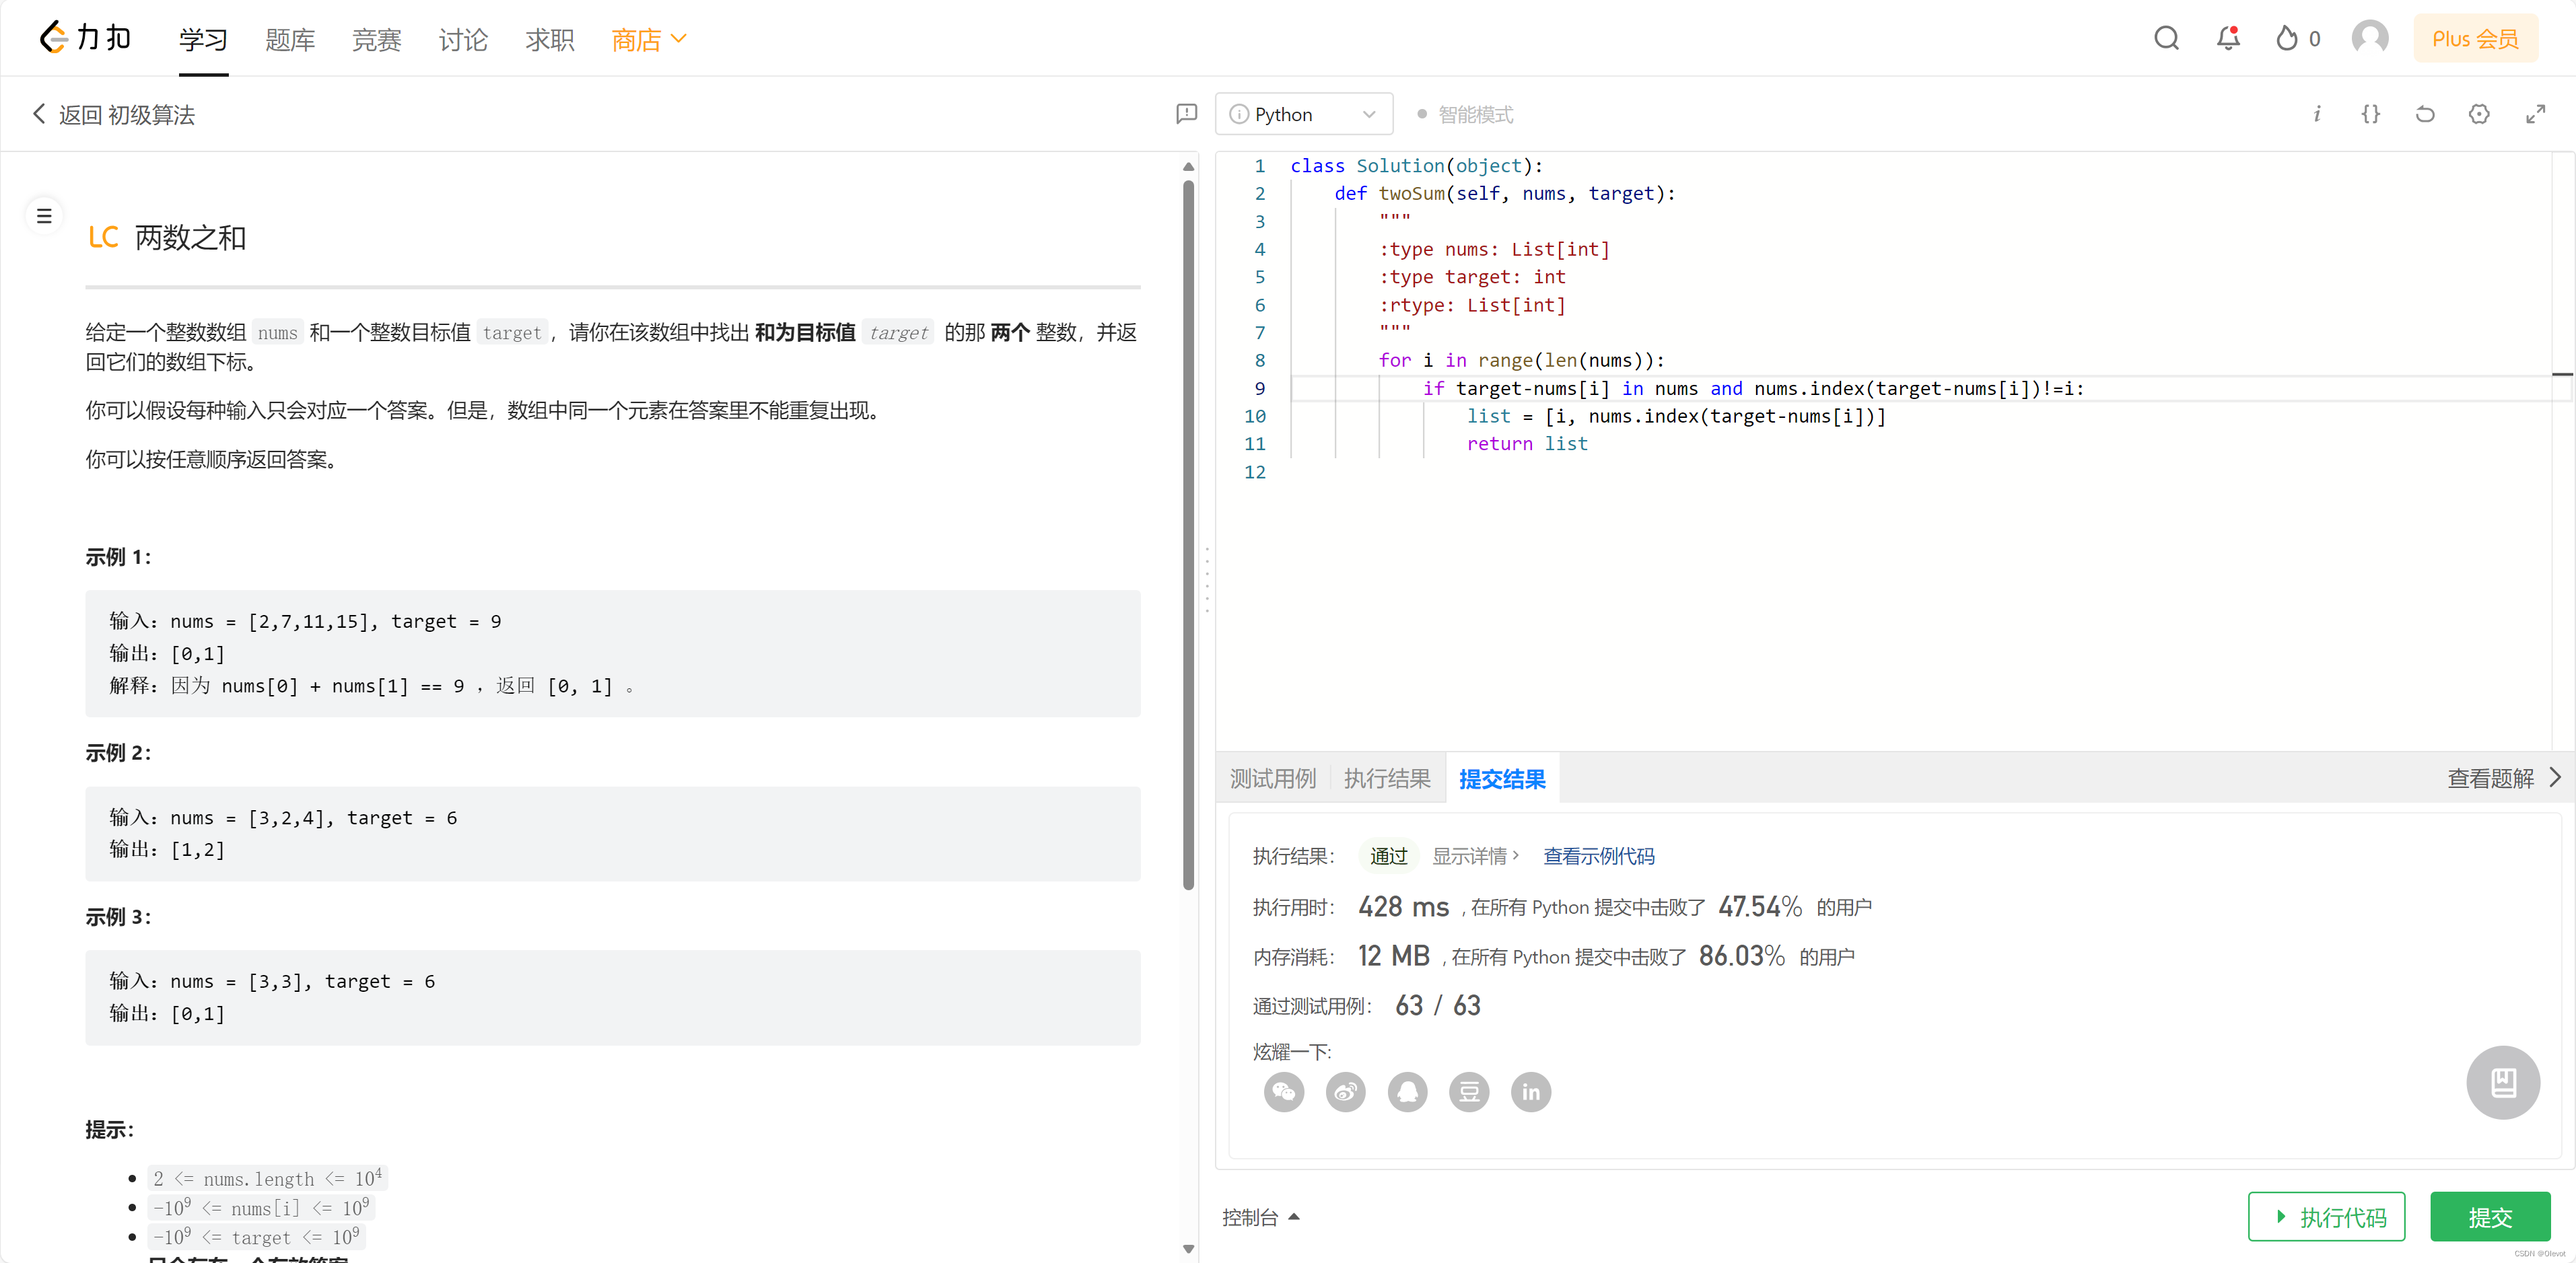
Task: Click the 通过 result badge
Action: click(1388, 856)
